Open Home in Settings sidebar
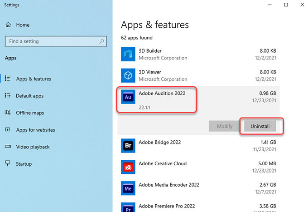 (23, 25)
